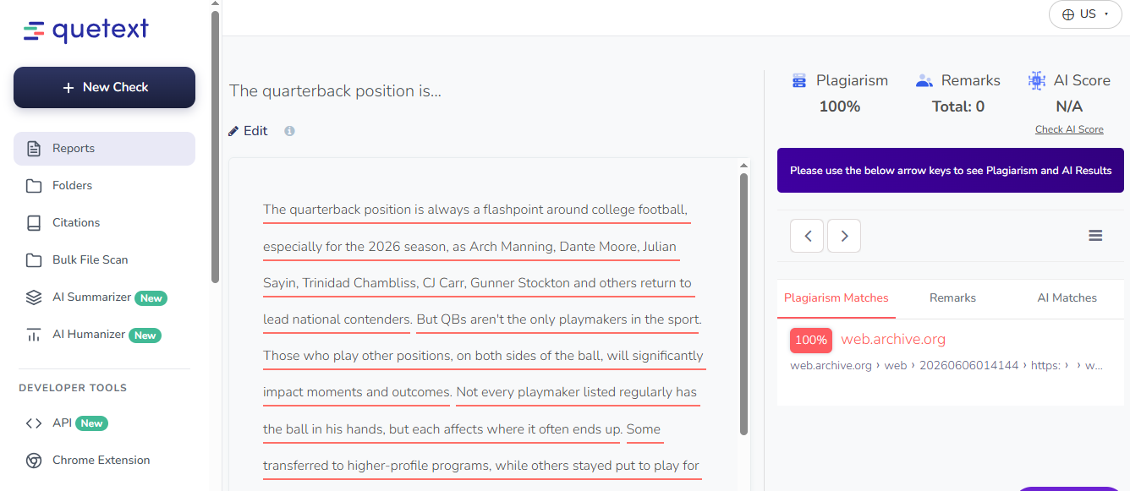The image size is (1130, 491).
Task: Go to the previous match arrow
Action: click(x=807, y=236)
